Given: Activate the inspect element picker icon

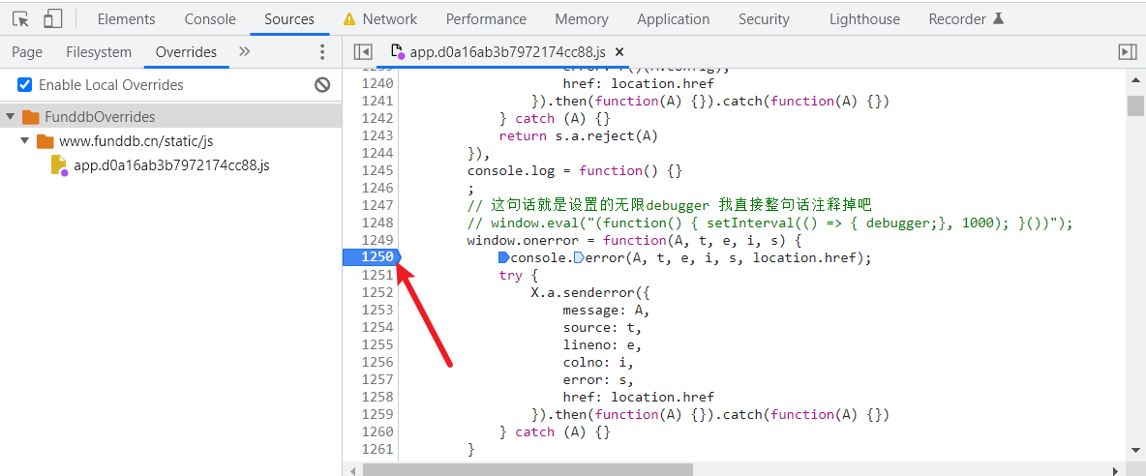Looking at the screenshot, I should (21, 19).
